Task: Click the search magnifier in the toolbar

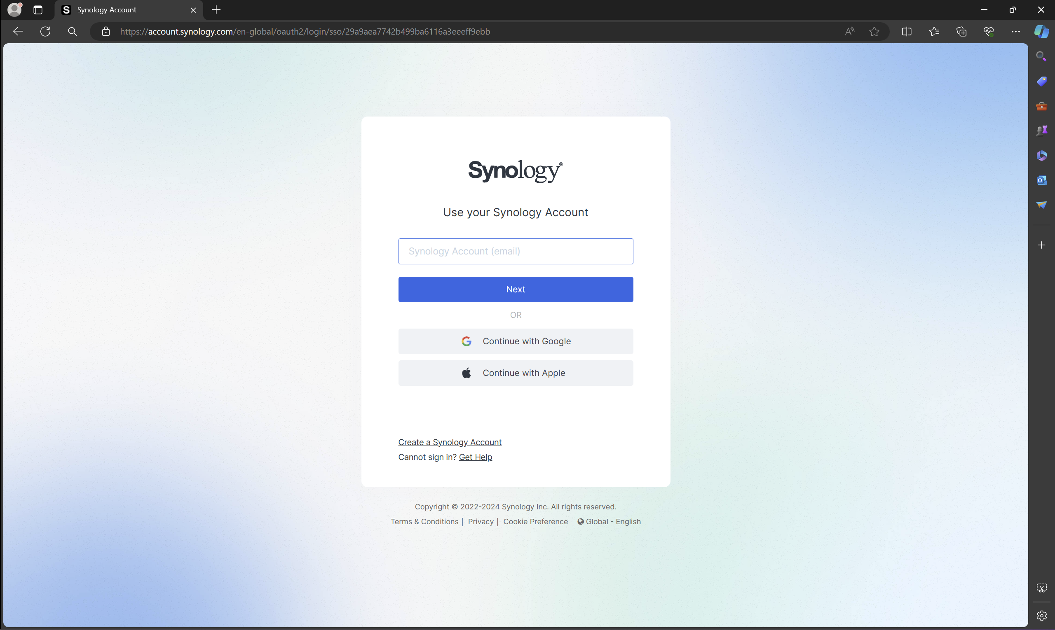Action: 73,31
